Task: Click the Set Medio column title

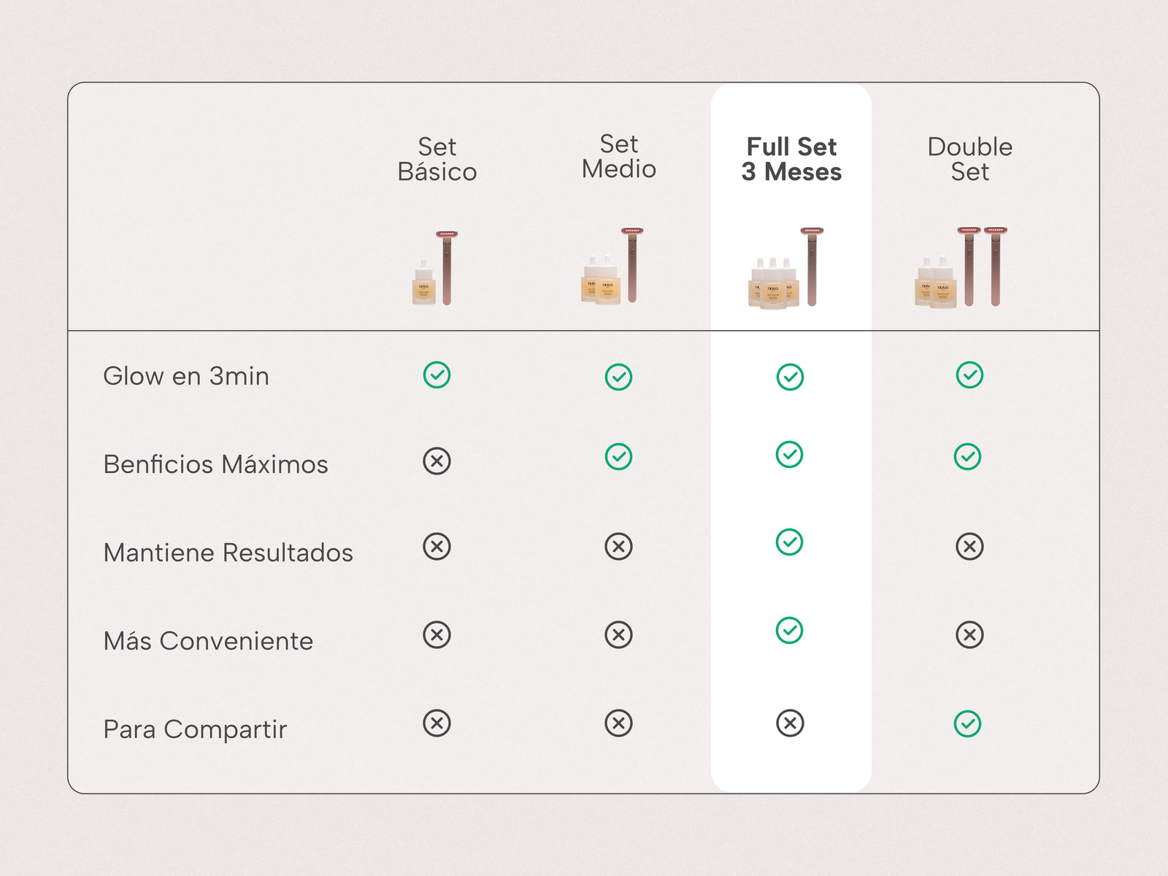Action: coord(618,156)
